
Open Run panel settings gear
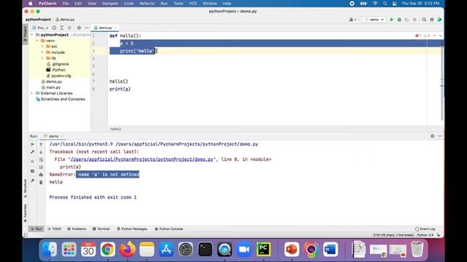coord(433,136)
